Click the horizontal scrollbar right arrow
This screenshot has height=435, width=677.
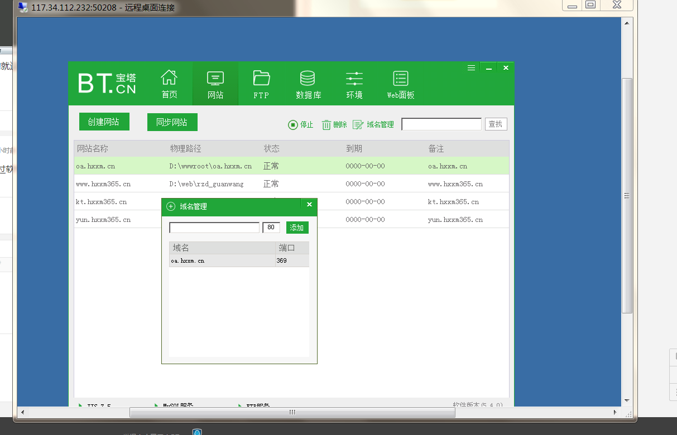click(616, 412)
